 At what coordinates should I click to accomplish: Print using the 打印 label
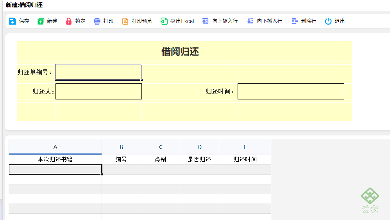pyautogui.click(x=109, y=21)
